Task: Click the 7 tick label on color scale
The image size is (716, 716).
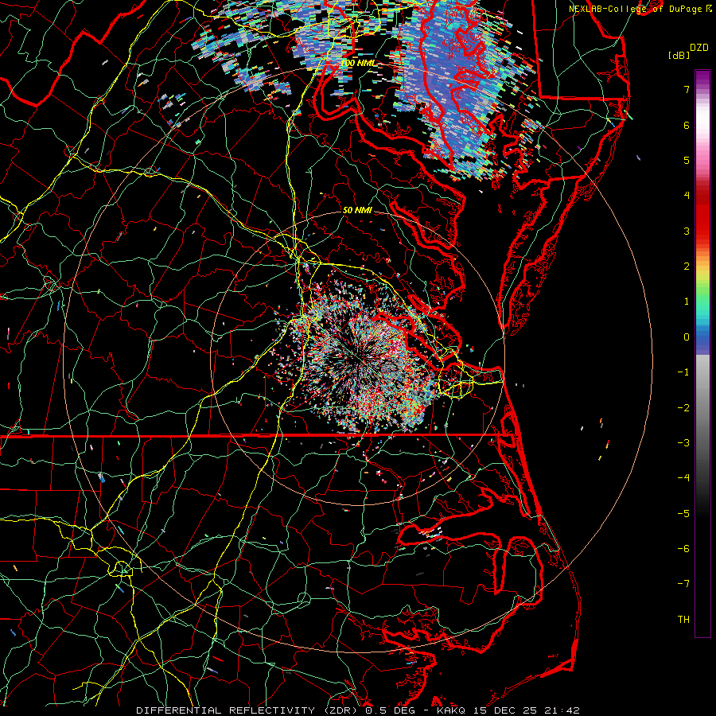Action: pyautogui.click(x=687, y=89)
